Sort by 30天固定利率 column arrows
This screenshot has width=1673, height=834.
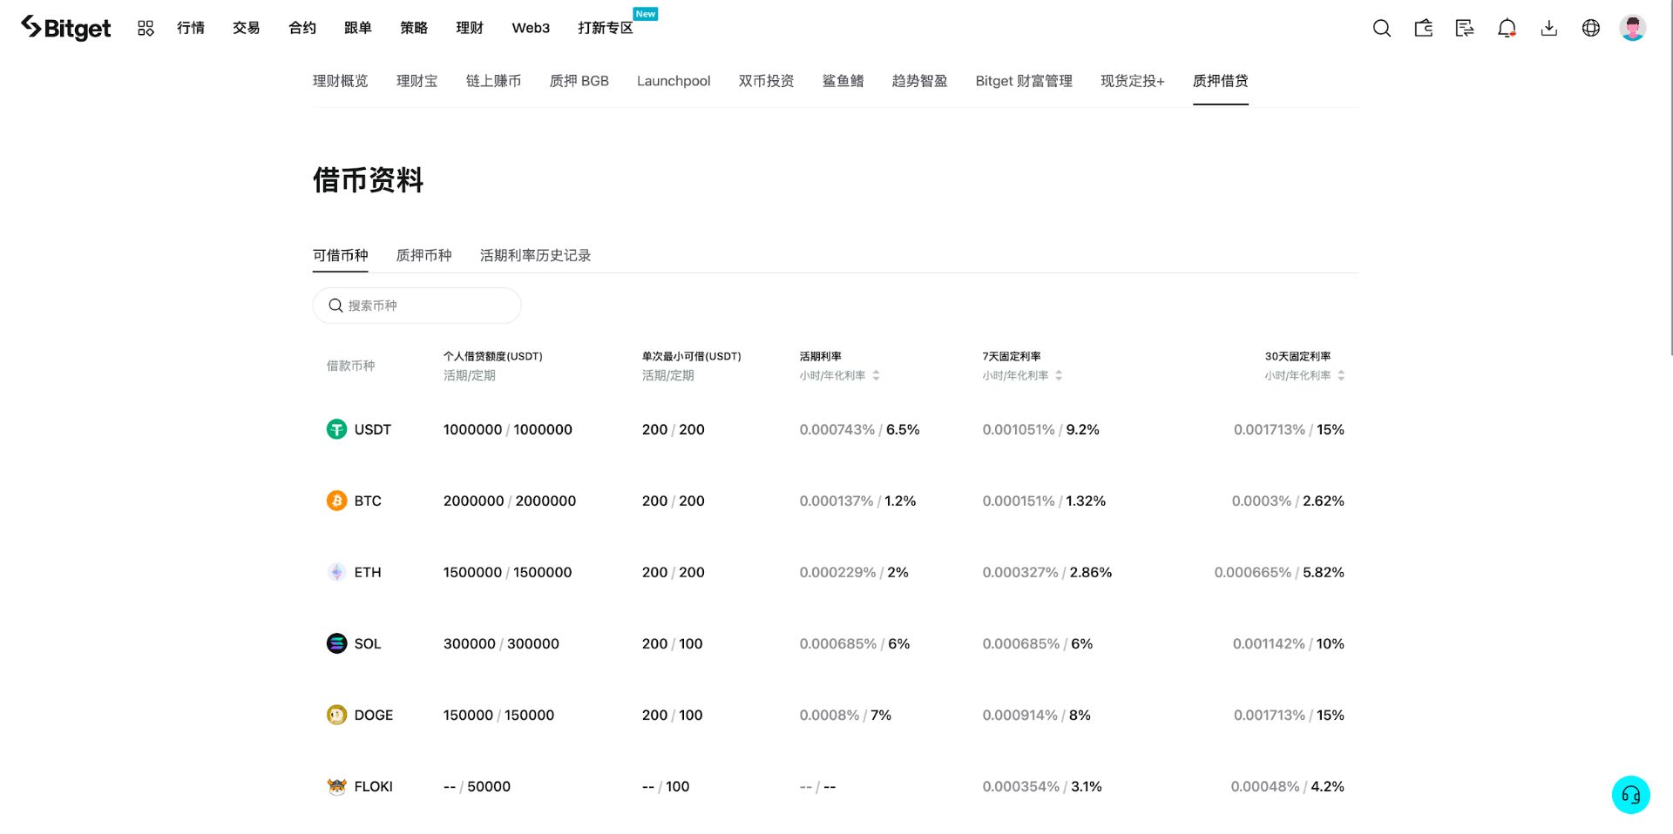(x=1341, y=375)
